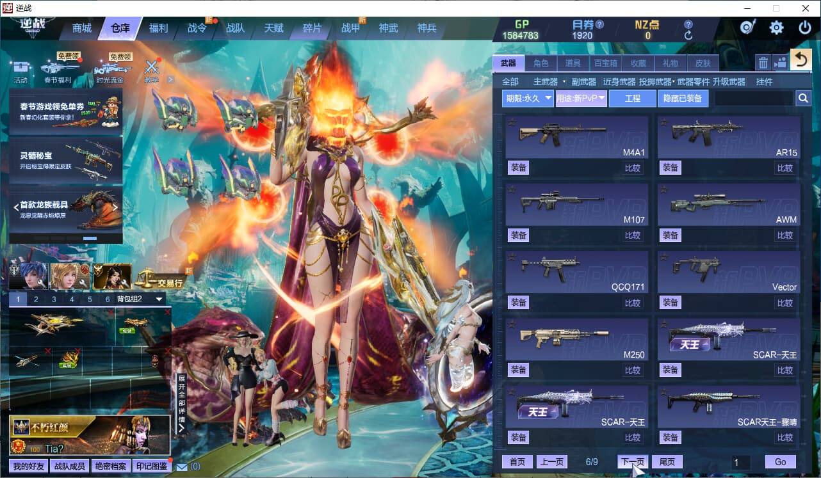Show previous promo banner with left arrow
Image resolution: width=821 pixels, height=478 pixels.
click(16, 207)
